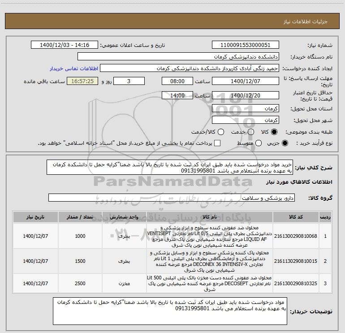The image size is (345, 333).
Task: Click the buyer notes text box
Action: click(170, 311)
